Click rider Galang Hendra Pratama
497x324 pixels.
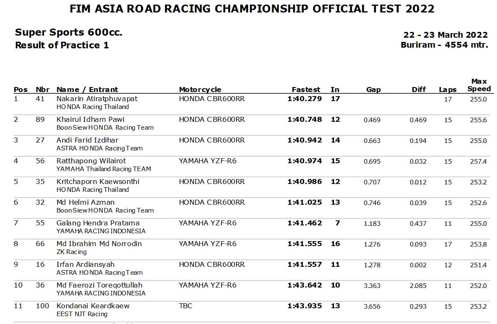[98, 223]
